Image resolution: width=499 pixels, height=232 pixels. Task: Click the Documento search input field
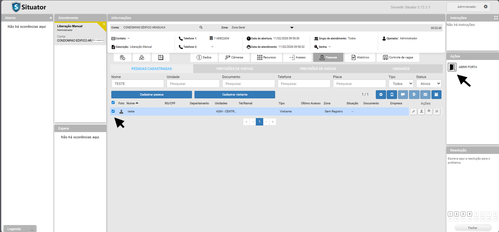pos(248,84)
